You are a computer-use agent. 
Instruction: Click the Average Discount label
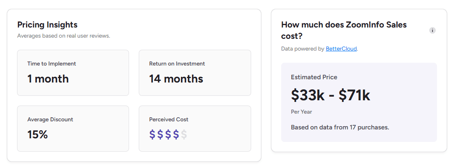(x=50, y=119)
